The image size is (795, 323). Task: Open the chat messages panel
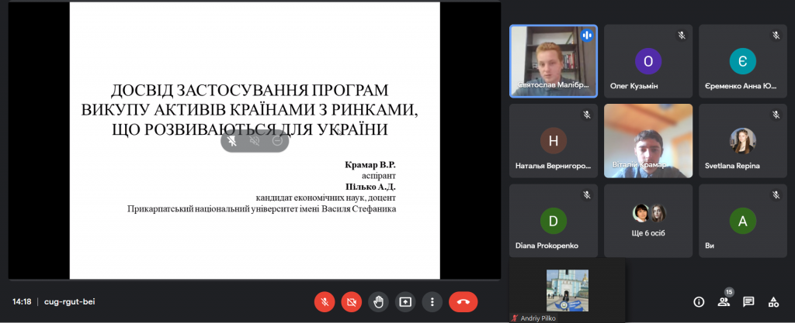(748, 301)
